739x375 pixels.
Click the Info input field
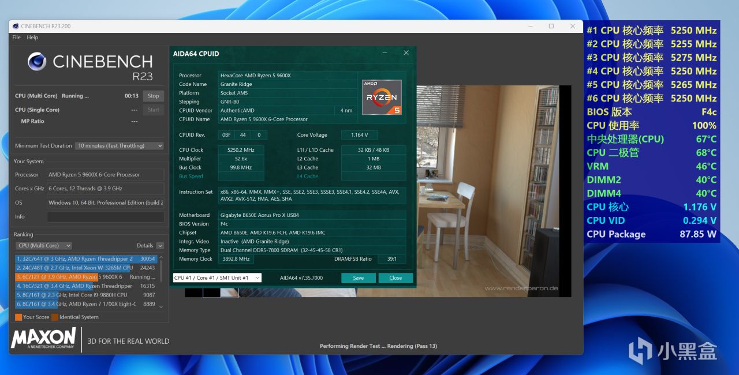click(x=106, y=217)
